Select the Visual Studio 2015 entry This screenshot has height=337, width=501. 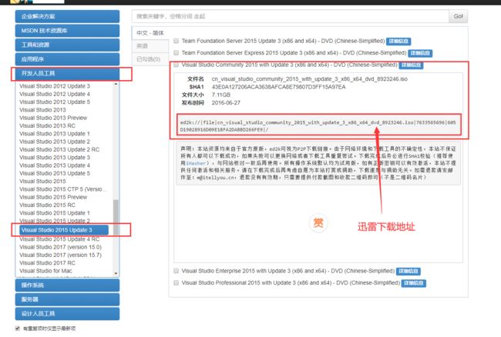click(42, 181)
